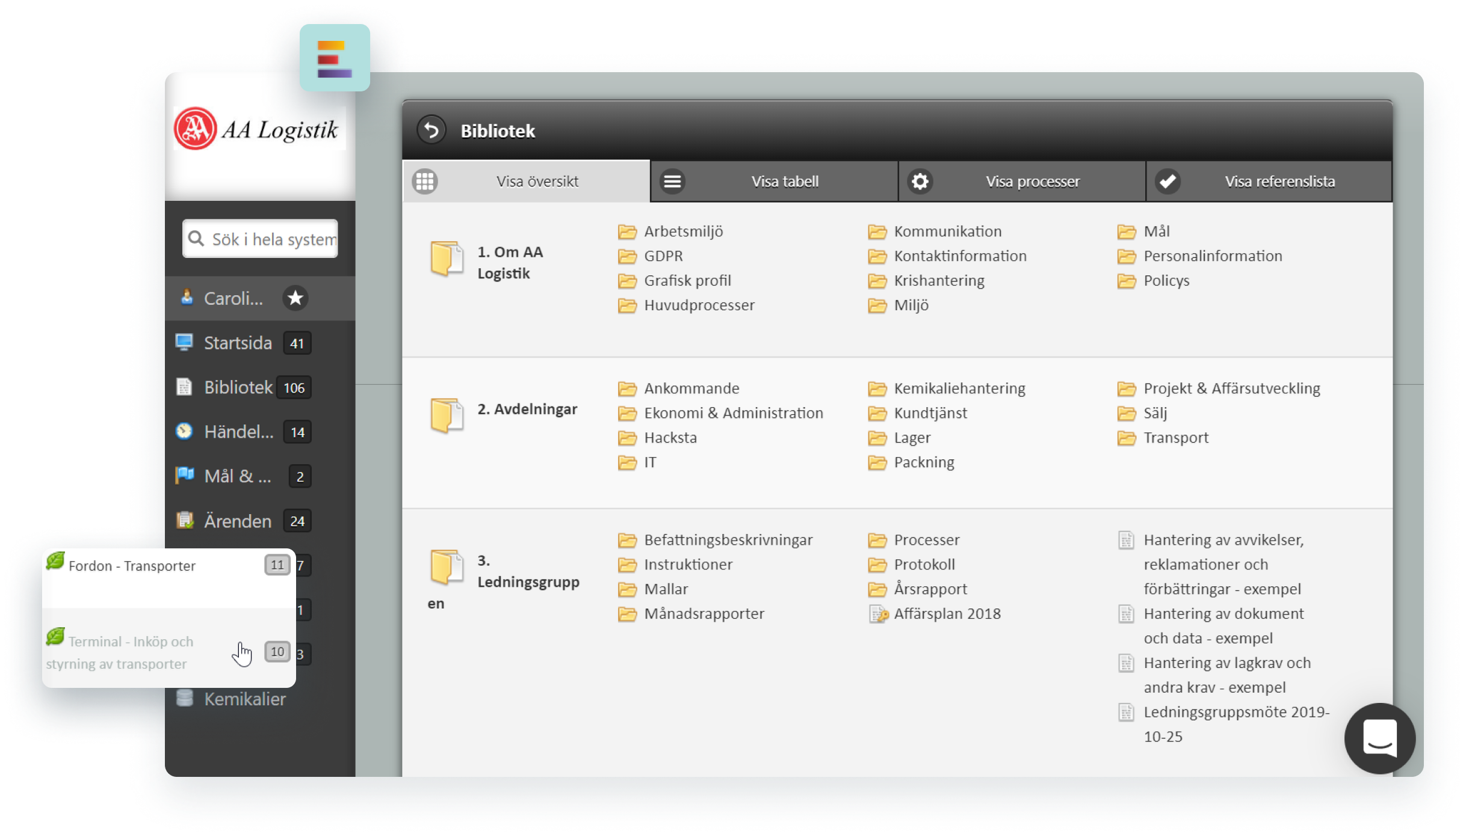Open the 2. Avdelningar folder

coord(526,409)
